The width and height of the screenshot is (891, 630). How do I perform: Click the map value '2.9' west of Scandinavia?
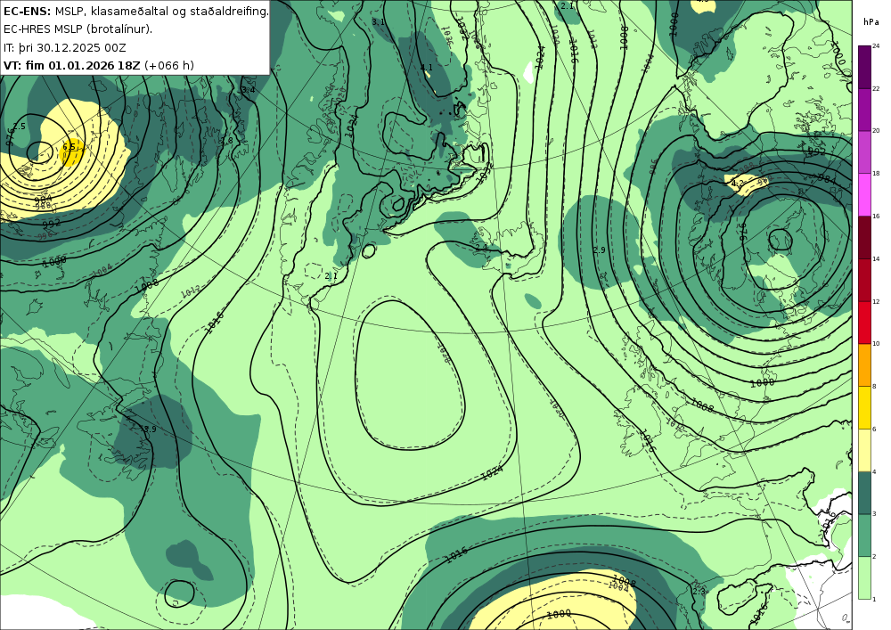(x=599, y=250)
